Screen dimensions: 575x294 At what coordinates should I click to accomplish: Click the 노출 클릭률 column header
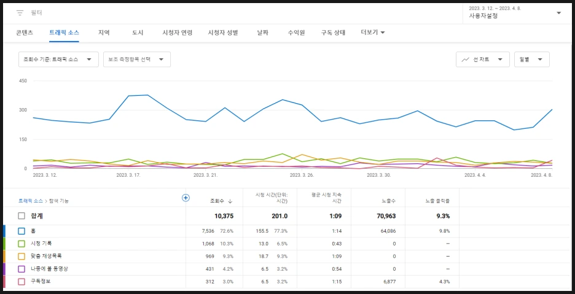tap(437, 201)
